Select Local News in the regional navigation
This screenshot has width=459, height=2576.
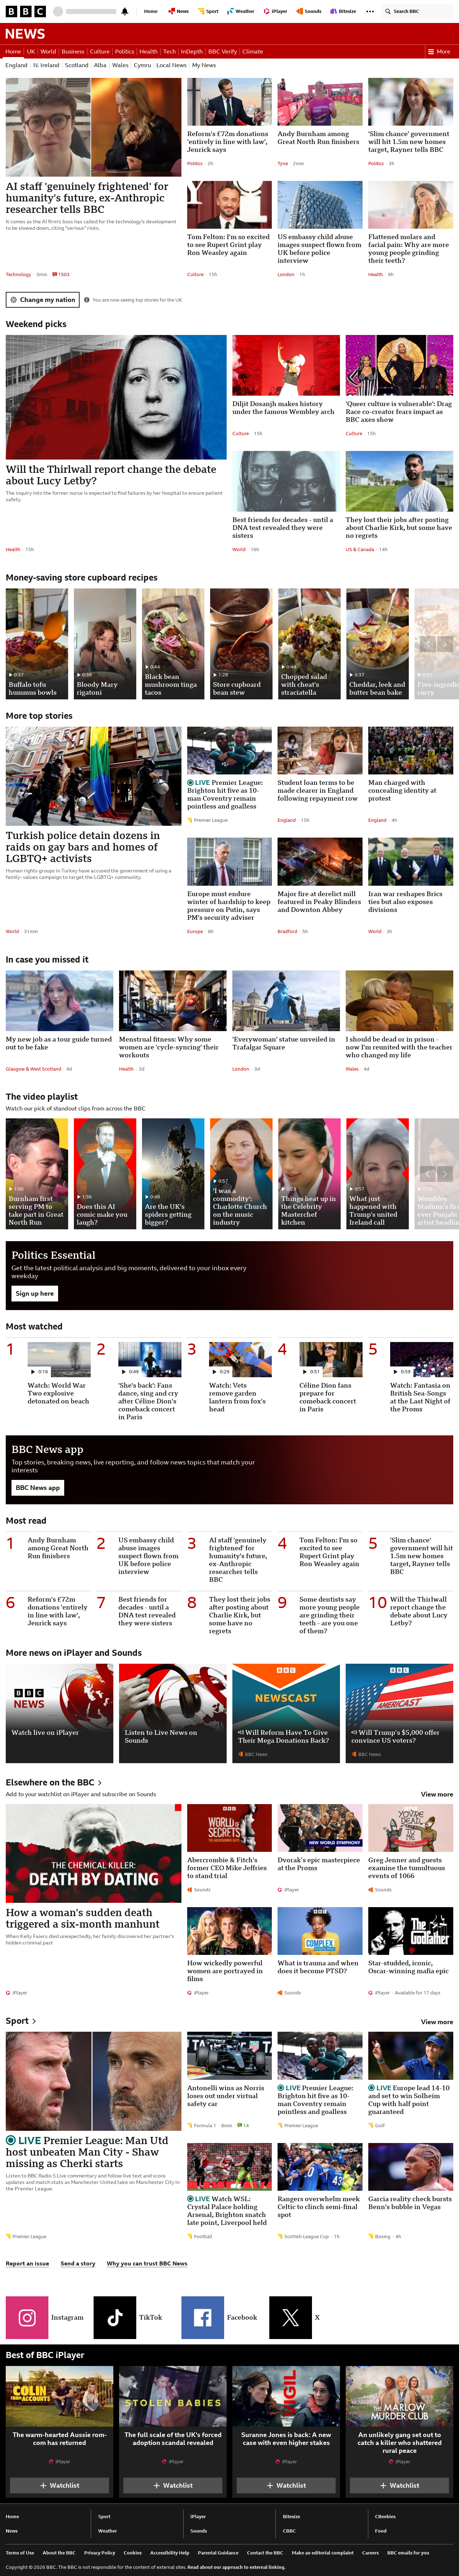click(x=172, y=65)
